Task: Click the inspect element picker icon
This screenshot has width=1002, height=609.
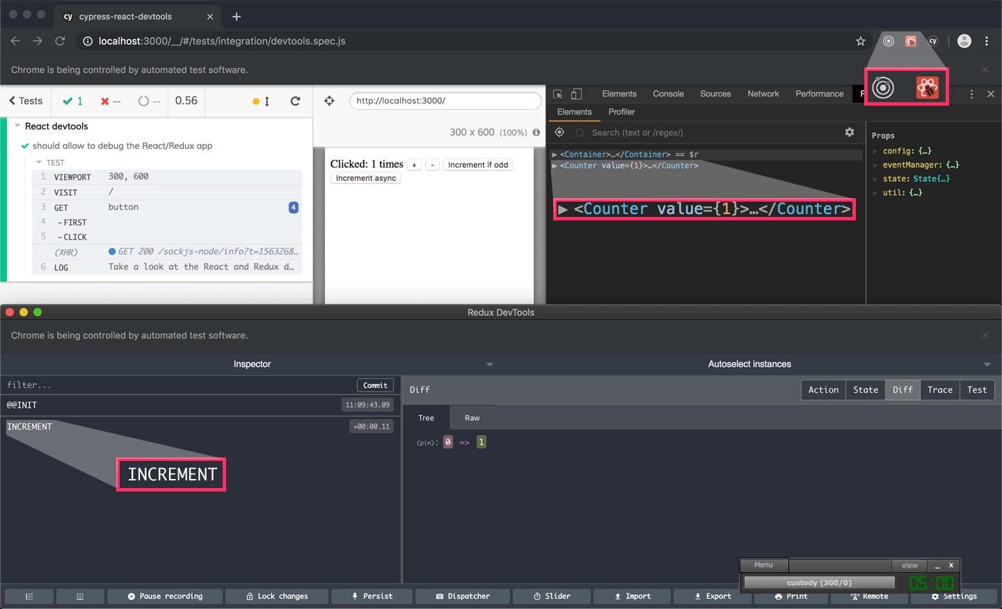Action: pos(557,92)
